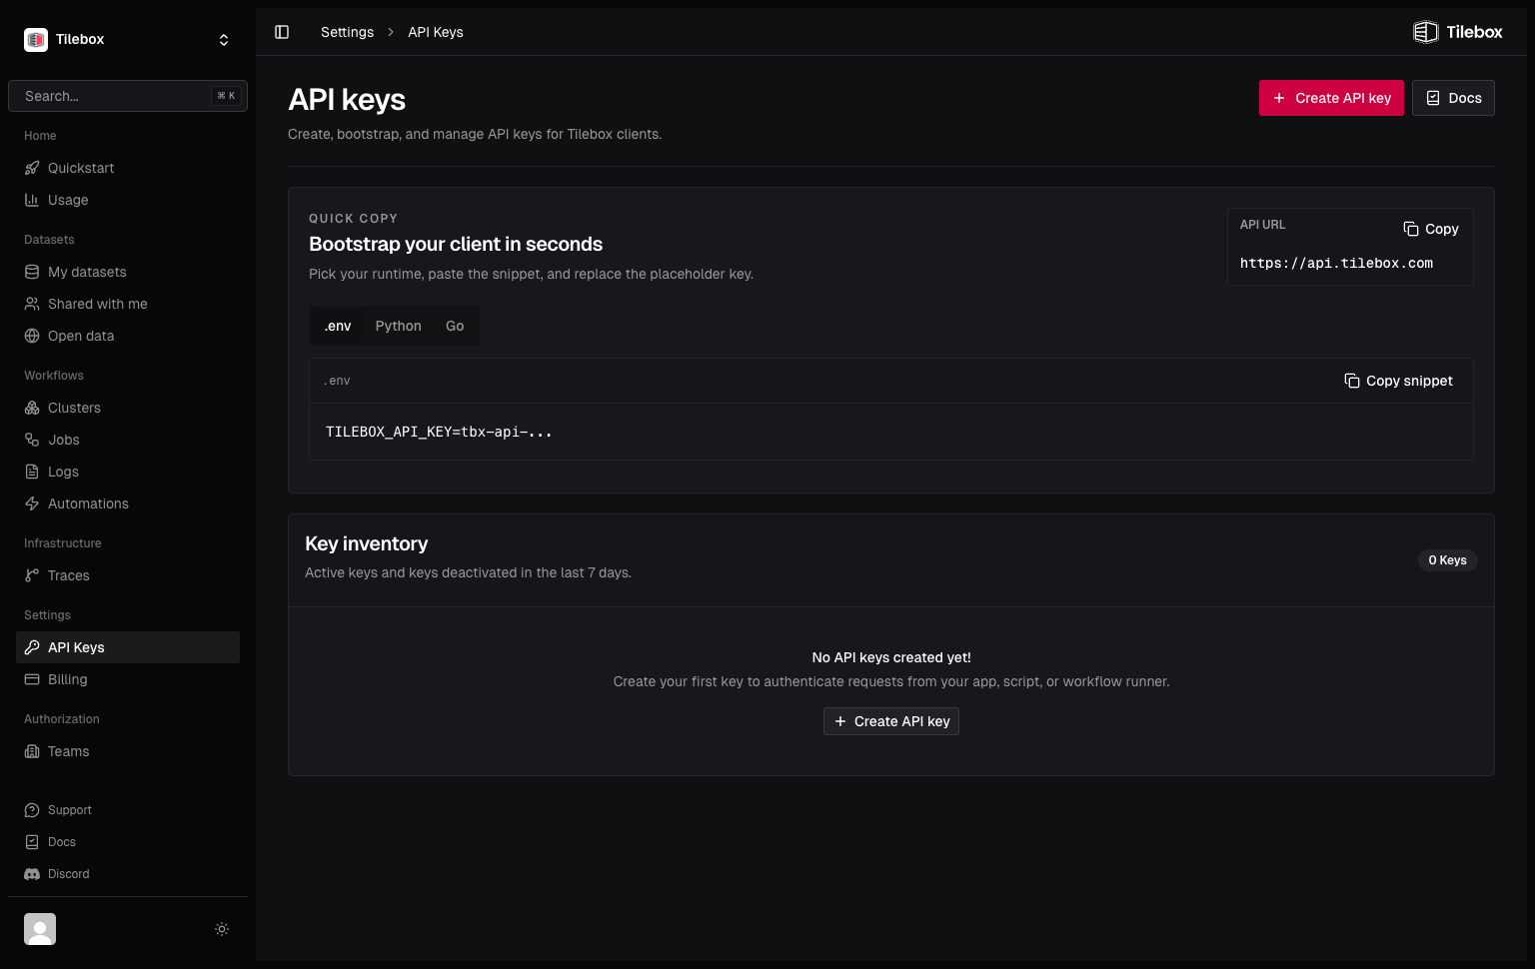Click the plus icon on red Create button
Screen dimensions: 1535x969
click(x=1279, y=98)
